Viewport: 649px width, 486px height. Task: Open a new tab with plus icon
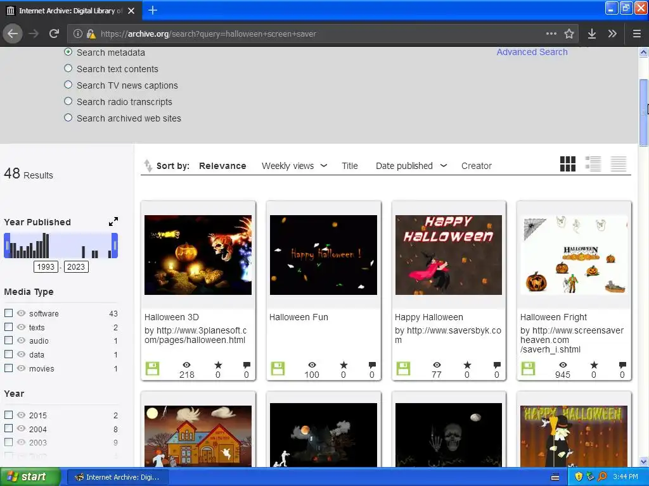pyautogui.click(x=152, y=10)
